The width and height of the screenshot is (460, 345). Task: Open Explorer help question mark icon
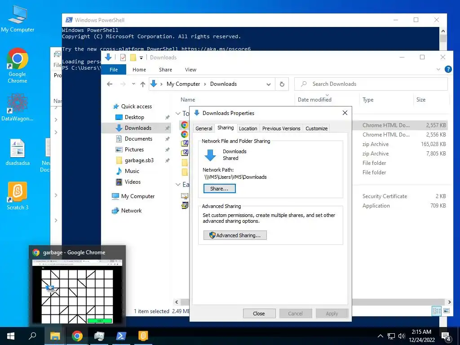coord(448,69)
